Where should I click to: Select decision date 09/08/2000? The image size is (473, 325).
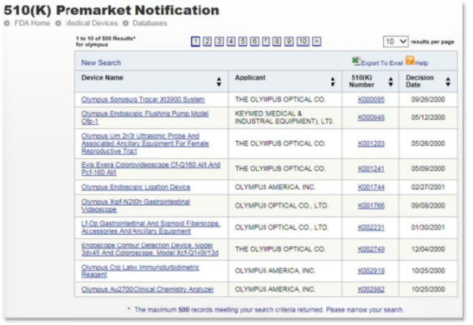428,206
